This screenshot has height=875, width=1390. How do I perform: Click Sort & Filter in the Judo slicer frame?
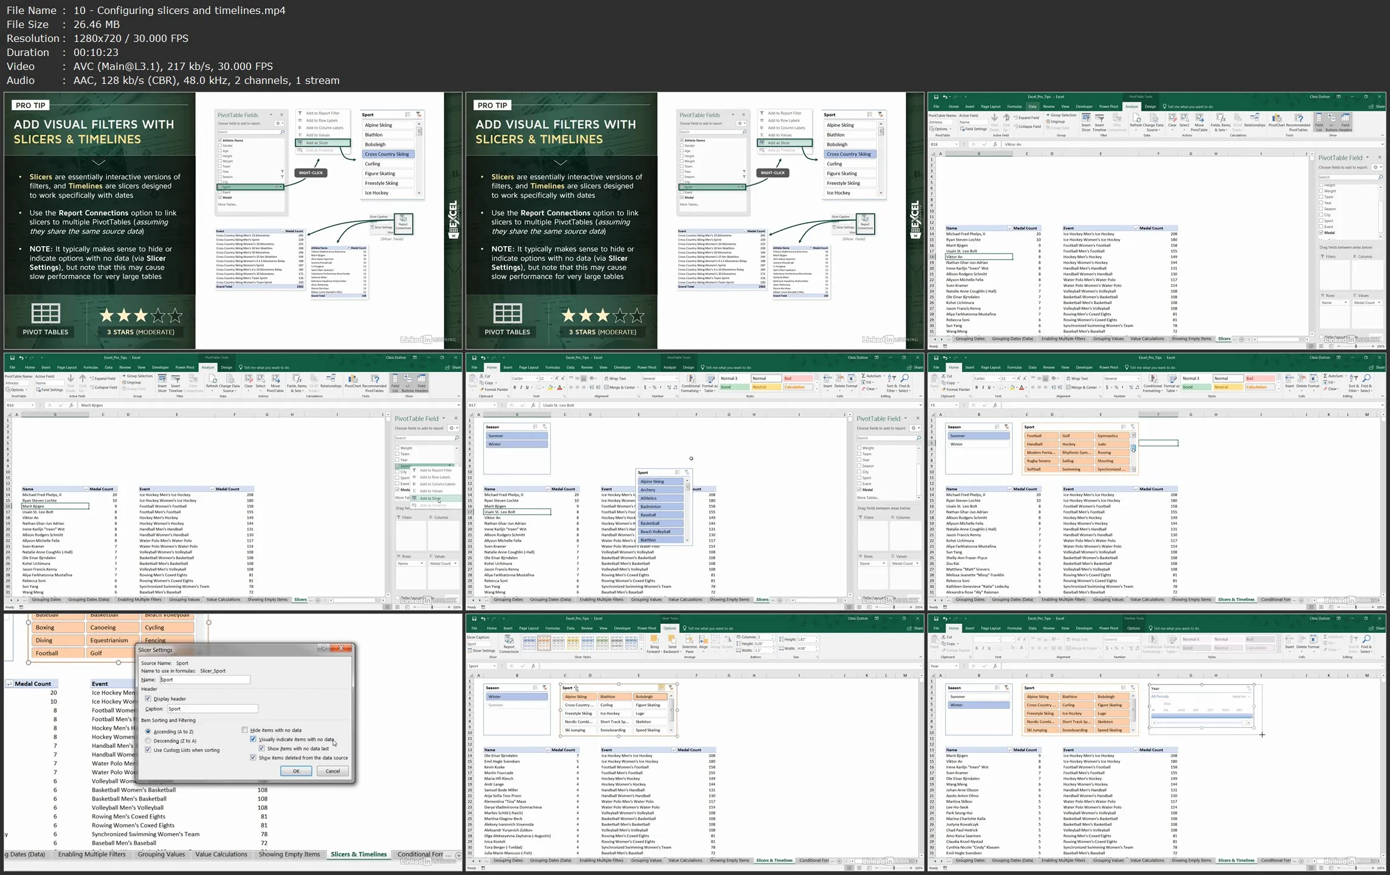[1354, 382]
